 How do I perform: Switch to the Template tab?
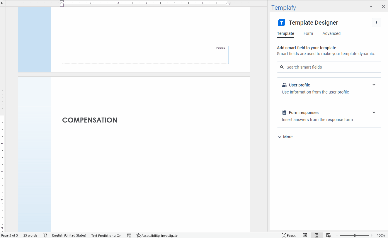[x=285, y=33]
